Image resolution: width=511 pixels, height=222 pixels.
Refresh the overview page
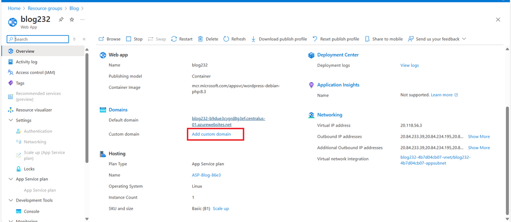235,39
